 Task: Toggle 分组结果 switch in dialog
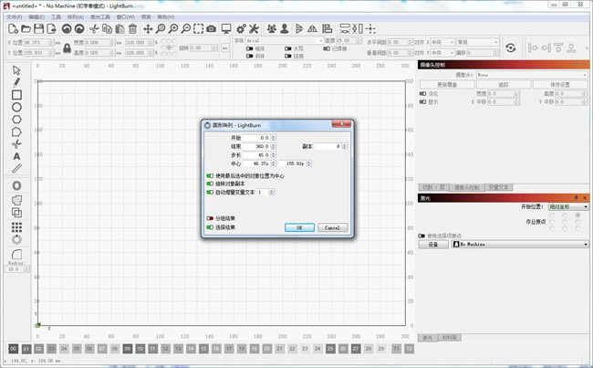(x=211, y=219)
